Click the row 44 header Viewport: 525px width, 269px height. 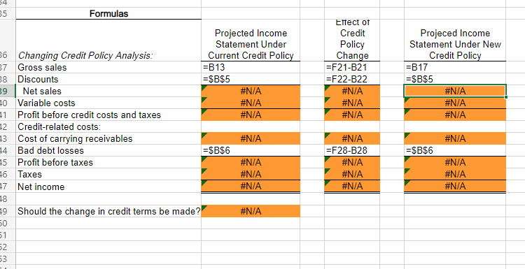pyautogui.click(x=8, y=151)
